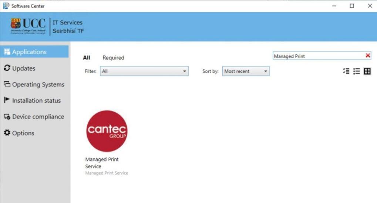Open Operating Systems in the sidebar
The image size is (377, 203).
click(34, 85)
